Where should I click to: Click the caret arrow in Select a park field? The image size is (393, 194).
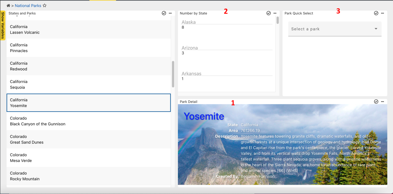pos(375,29)
